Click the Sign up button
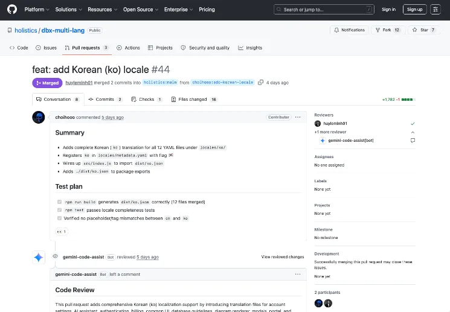 [x=415, y=10]
